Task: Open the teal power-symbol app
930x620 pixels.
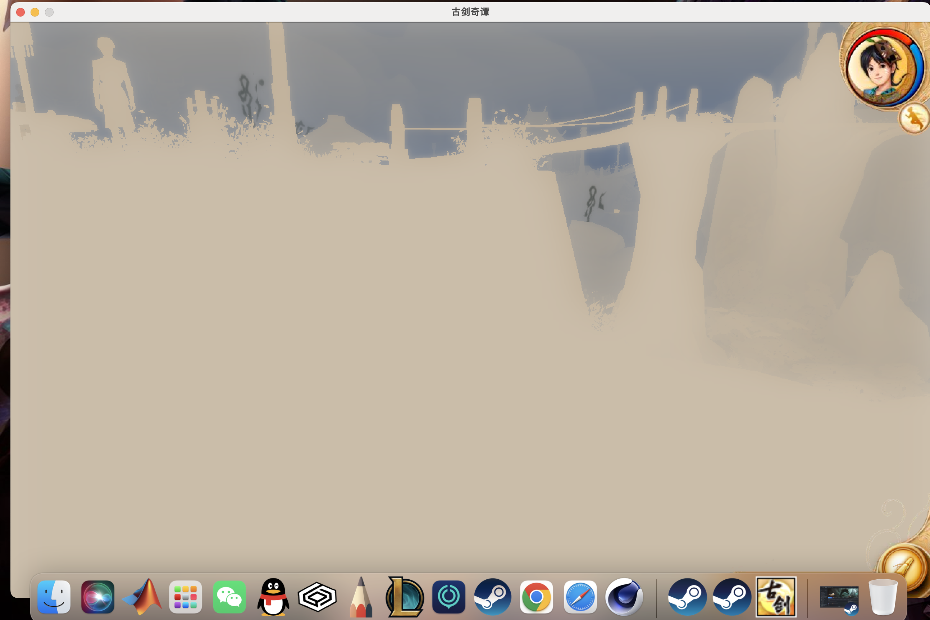Action: [448, 597]
